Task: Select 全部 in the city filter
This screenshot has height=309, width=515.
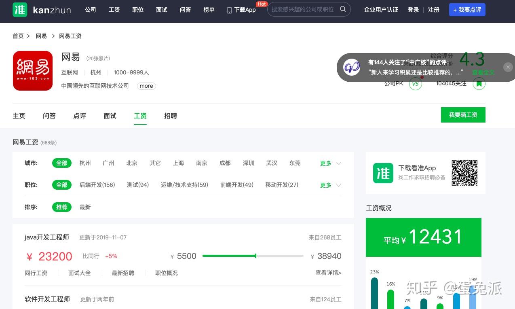Action: (62, 163)
